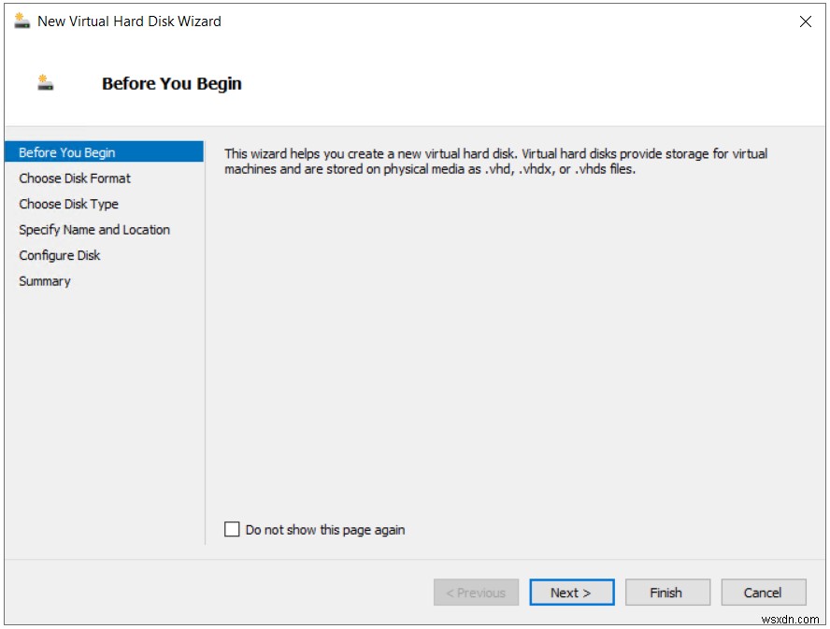Click the disabled "< Previous" button
830x629 pixels.
(x=476, y=592)
